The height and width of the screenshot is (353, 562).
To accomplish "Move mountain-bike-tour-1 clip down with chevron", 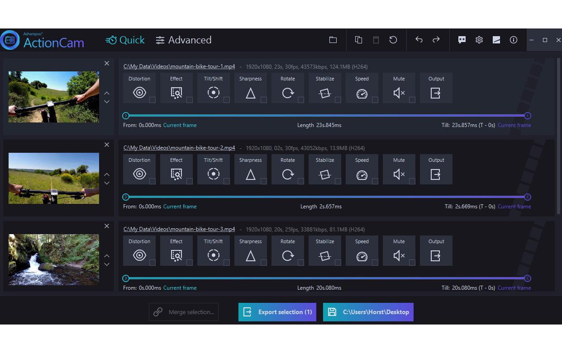I will click(107, 102).
